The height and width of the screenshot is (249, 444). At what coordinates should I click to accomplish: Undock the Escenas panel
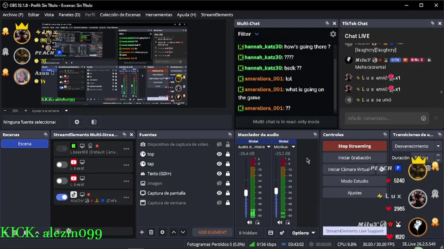coord(45,135)
